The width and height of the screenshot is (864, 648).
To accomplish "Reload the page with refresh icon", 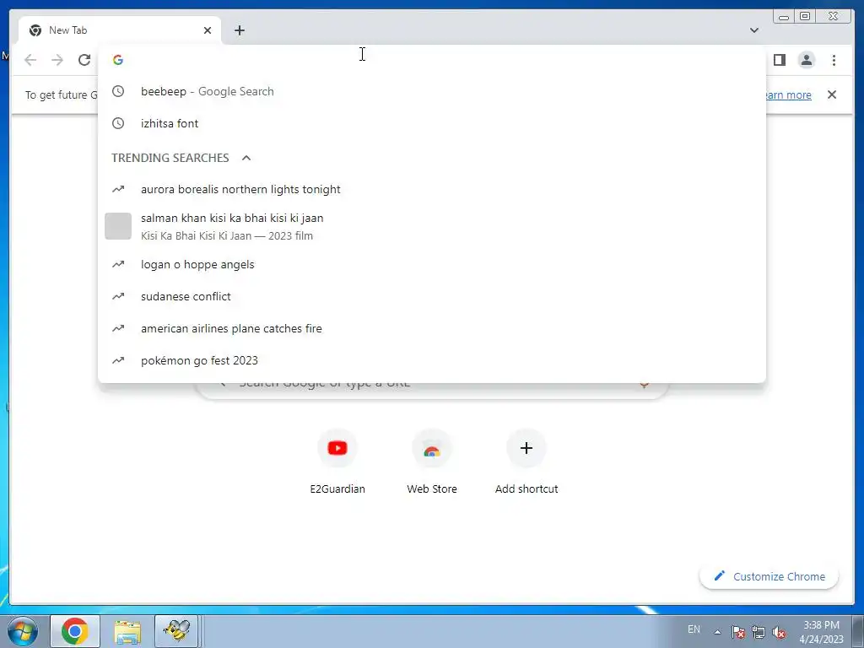I will pyautogui.click(x=84, y=60).
